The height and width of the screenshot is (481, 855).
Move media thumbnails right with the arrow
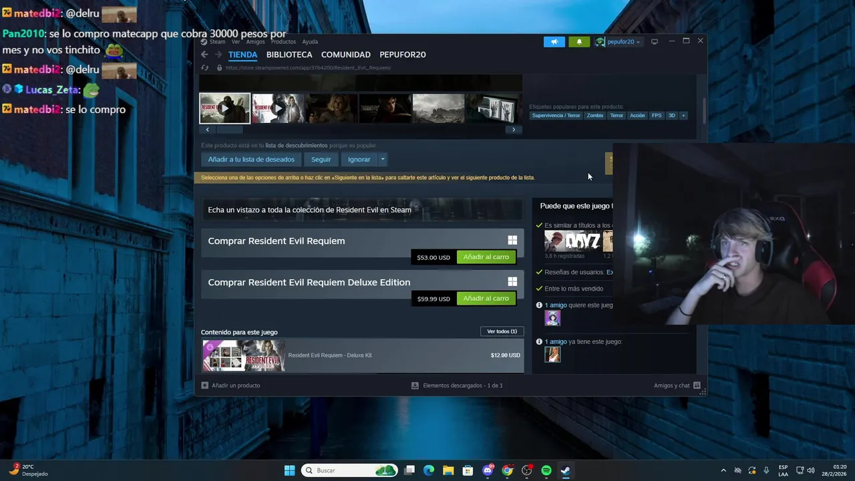tap(513, 130)
